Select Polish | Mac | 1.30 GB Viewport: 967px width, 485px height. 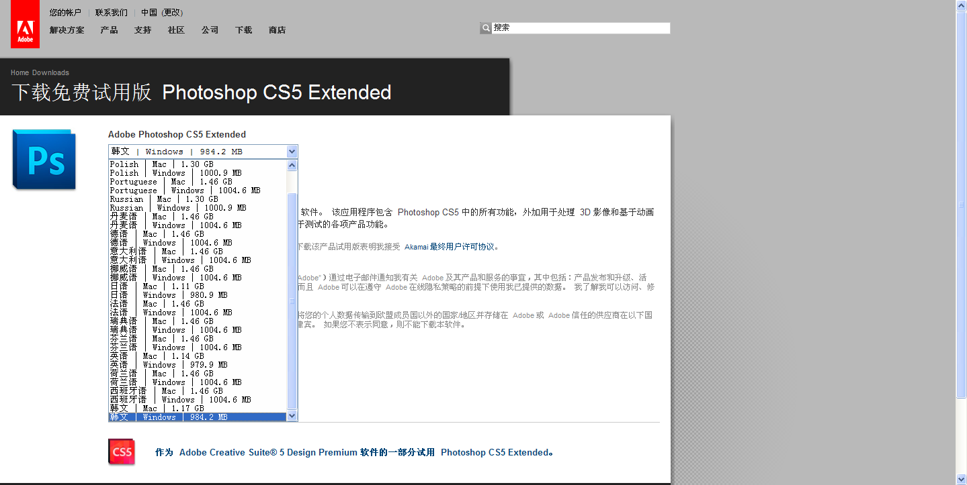[x=198, y=164]
